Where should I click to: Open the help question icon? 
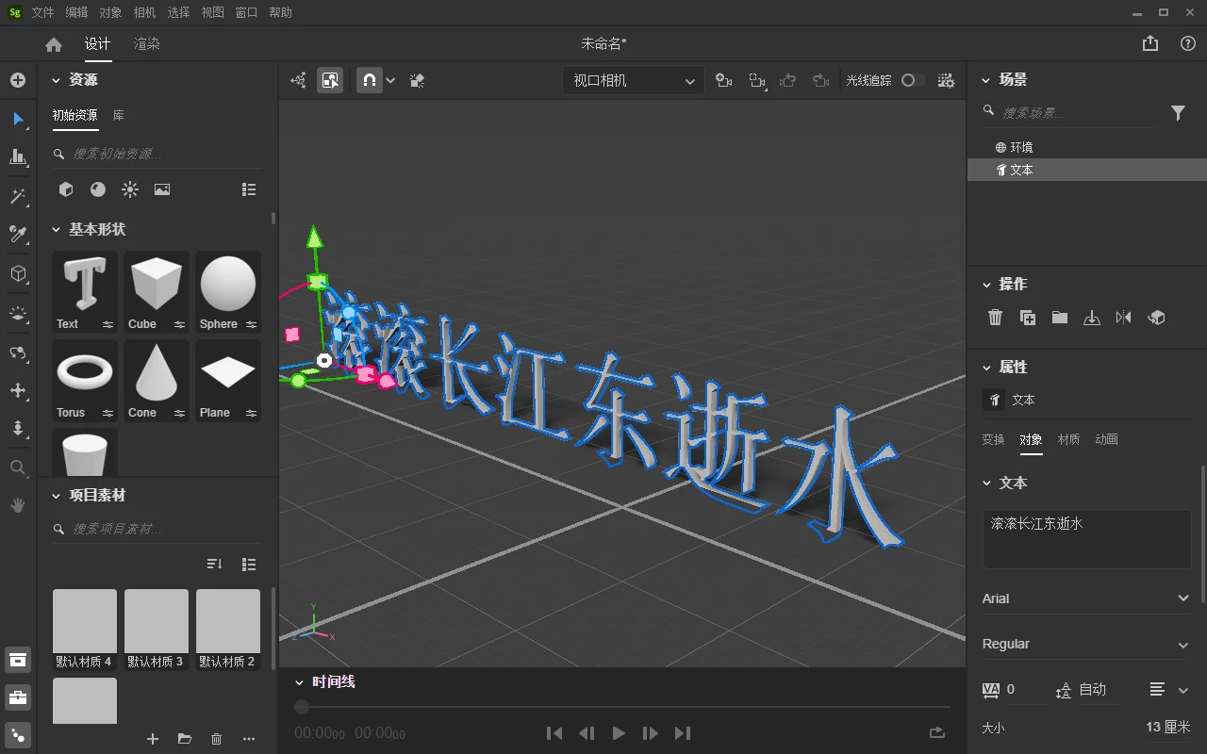[1188, 43]
